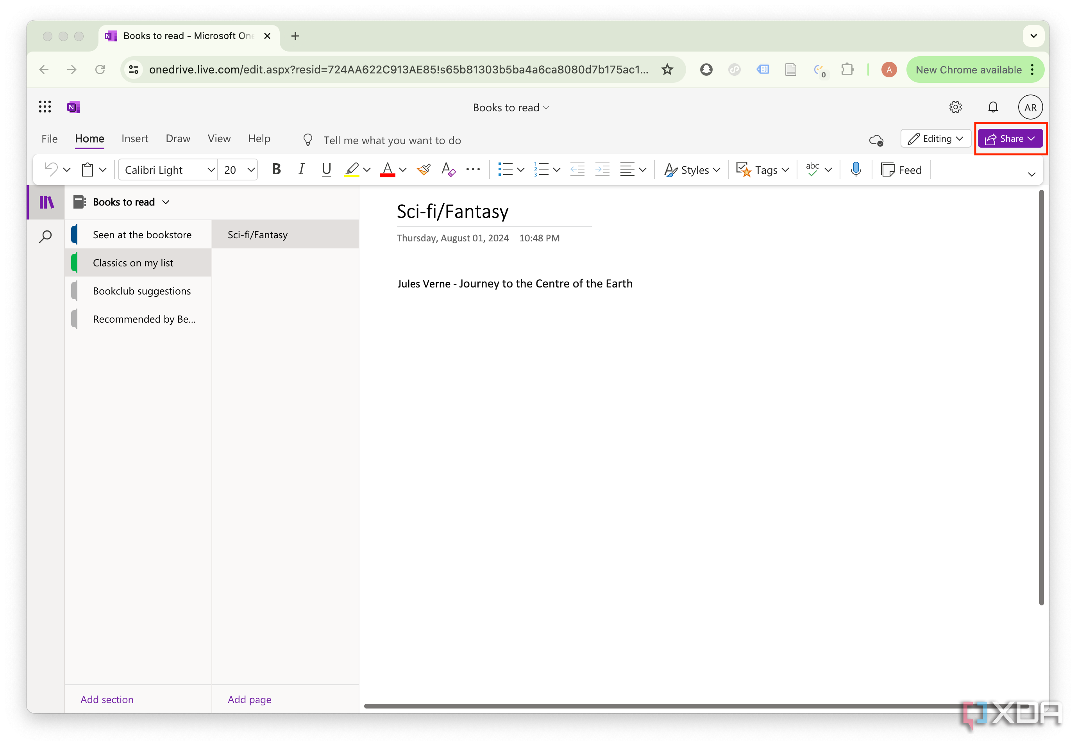Start Dictate with the microphone icon
This screenshot has width=1076, height=746.
pyautogui.click(x=856, y=169)
